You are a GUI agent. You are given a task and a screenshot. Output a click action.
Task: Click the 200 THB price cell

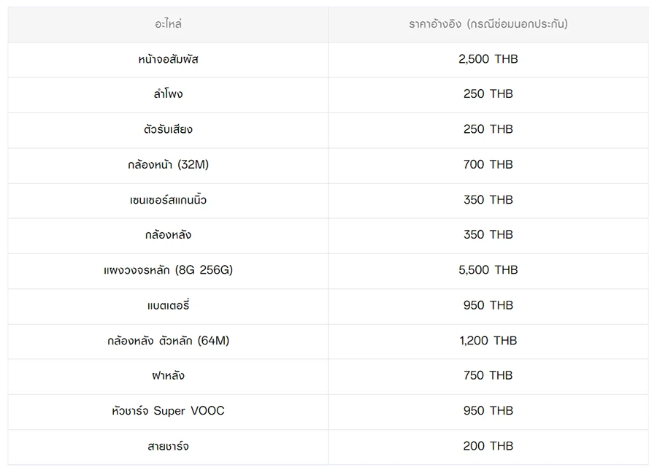click(x=488, y=446)
